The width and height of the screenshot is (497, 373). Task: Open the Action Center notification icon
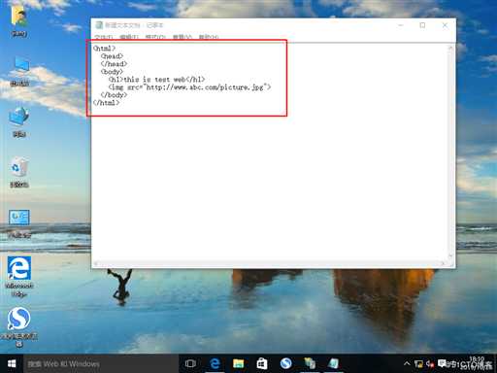tap(442, 363)
